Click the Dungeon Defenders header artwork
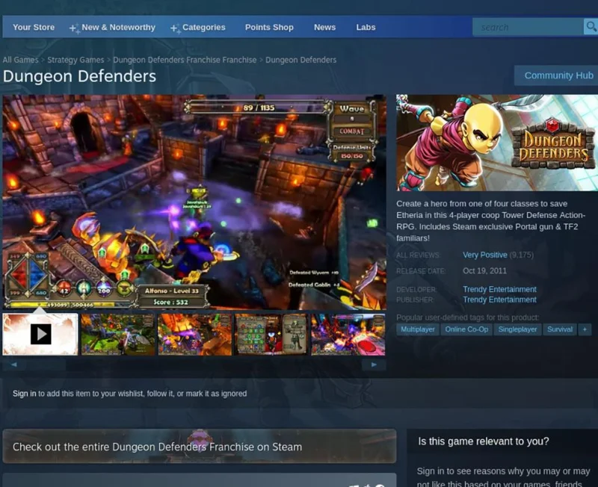Viewport: 598px width, 487px height. tap(497, 143)
